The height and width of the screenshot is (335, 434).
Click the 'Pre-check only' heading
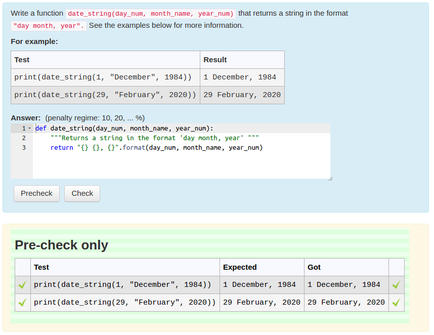click(61, 245)
